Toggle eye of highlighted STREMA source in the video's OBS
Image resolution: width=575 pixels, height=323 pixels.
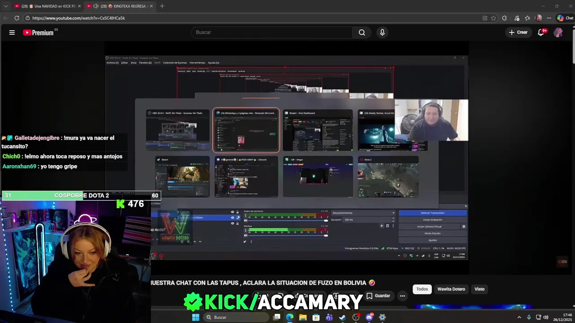coord(232,218)
